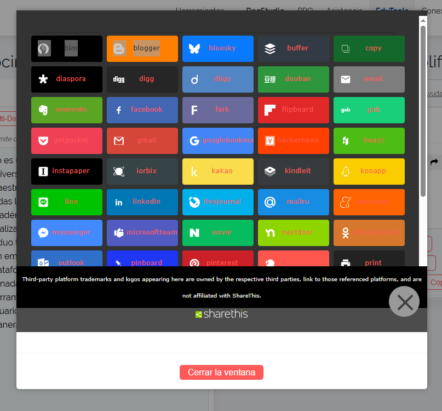
Task: Choose the bluesky share button
Action: point(218,49)
